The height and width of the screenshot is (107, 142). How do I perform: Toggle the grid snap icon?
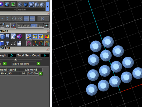46,26
